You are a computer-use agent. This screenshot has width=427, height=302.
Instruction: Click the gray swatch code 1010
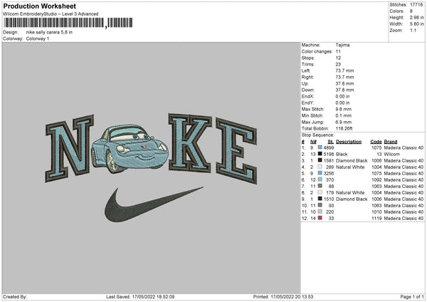[320, 212]
